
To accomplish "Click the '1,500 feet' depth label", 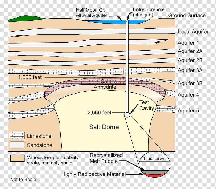I will [30, 77].
